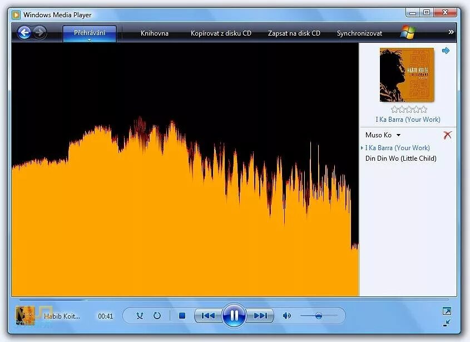Screen dimensions: 470x342
Task: Pause the current song
Action: [x=234, y=315]
